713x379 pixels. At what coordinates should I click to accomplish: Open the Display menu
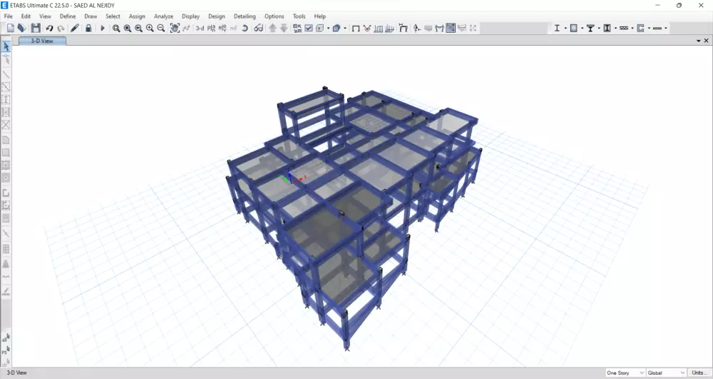click(190, 16)
